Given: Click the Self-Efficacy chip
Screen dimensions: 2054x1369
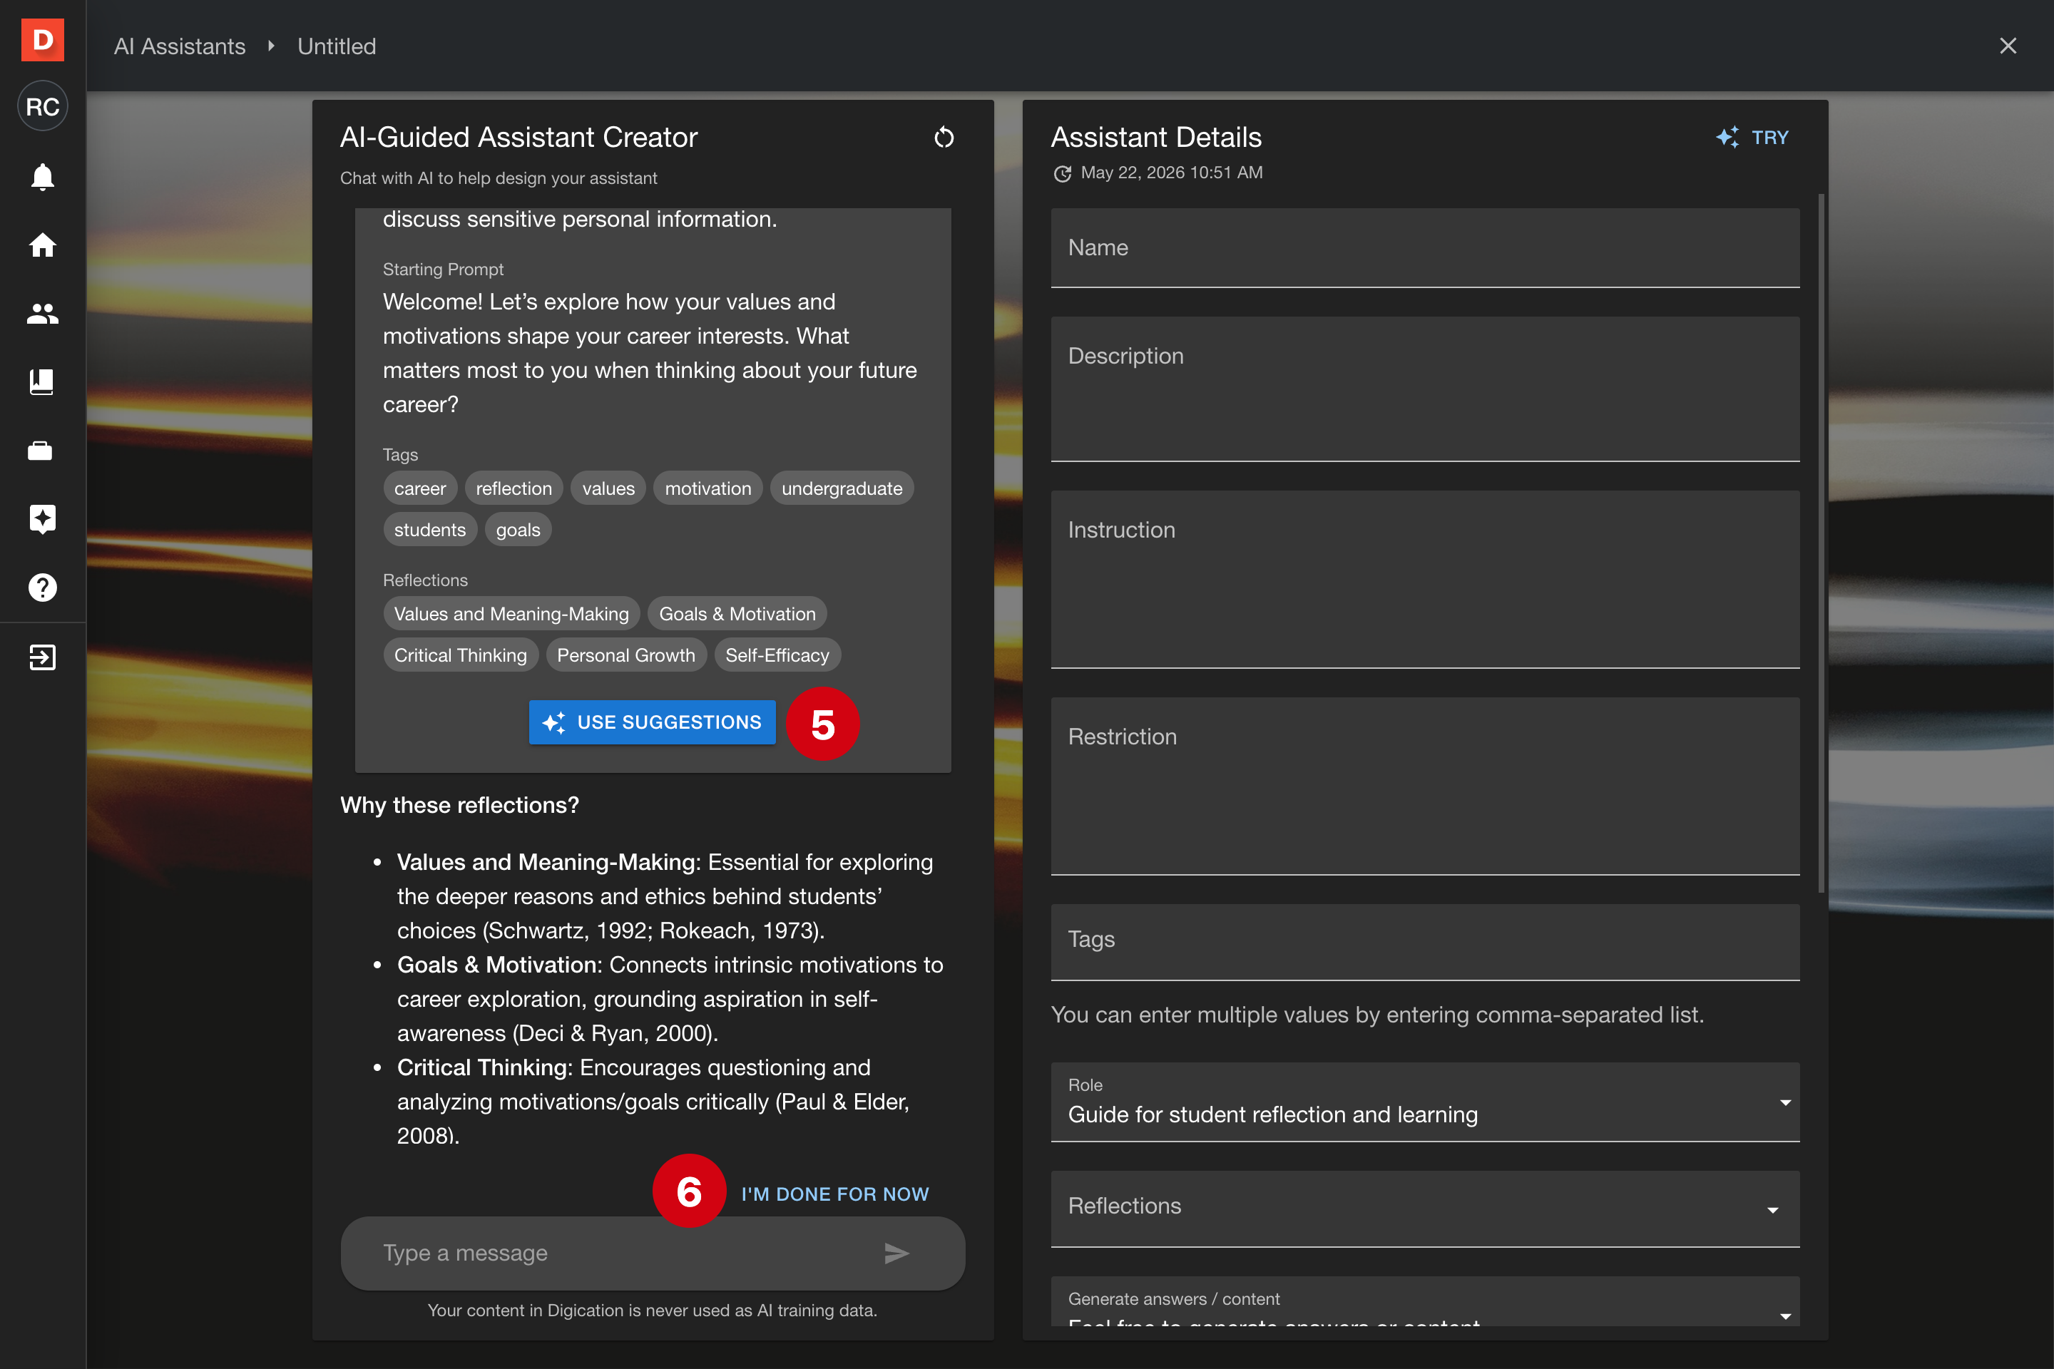Looking at the screenshot, I should [777, 655].
